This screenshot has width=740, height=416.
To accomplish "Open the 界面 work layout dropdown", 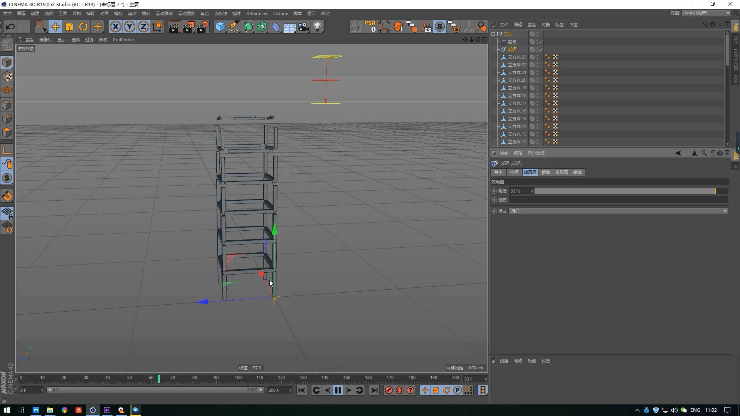I will 707,13.
